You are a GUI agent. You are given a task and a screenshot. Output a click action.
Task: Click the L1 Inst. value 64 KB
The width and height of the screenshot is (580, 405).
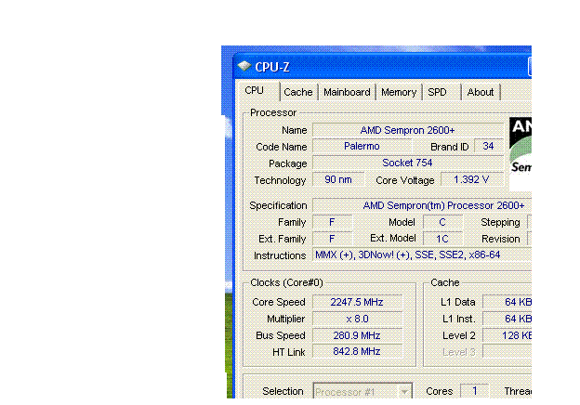(507, 319)
